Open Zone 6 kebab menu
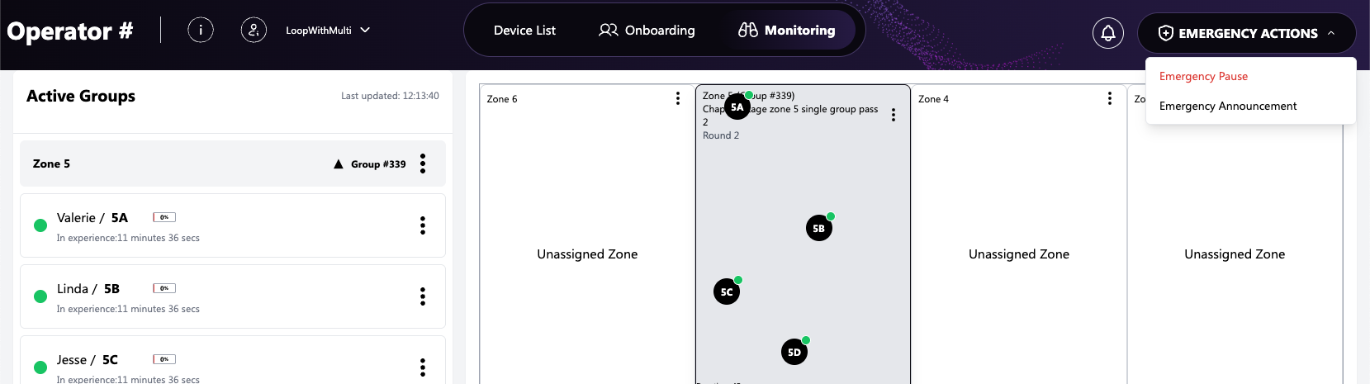The height and width of the screenshot is (384, 1370). coord(678,98)
